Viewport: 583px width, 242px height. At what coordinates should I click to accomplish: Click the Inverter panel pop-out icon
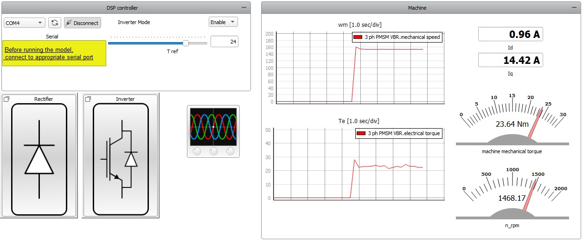click(x=88, y=99)
